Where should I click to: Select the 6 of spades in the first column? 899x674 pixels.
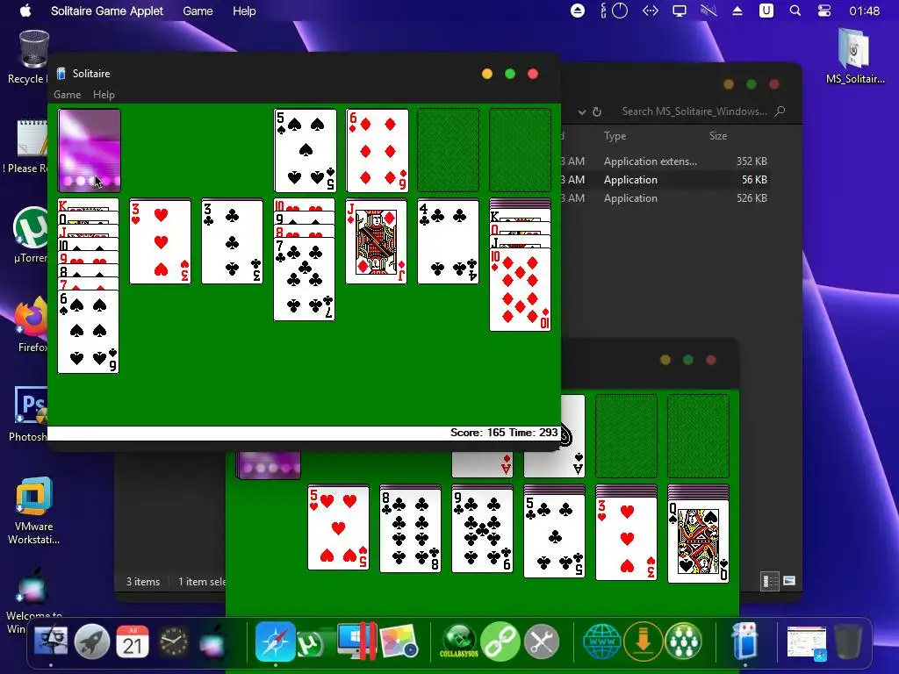click(89, 332)
